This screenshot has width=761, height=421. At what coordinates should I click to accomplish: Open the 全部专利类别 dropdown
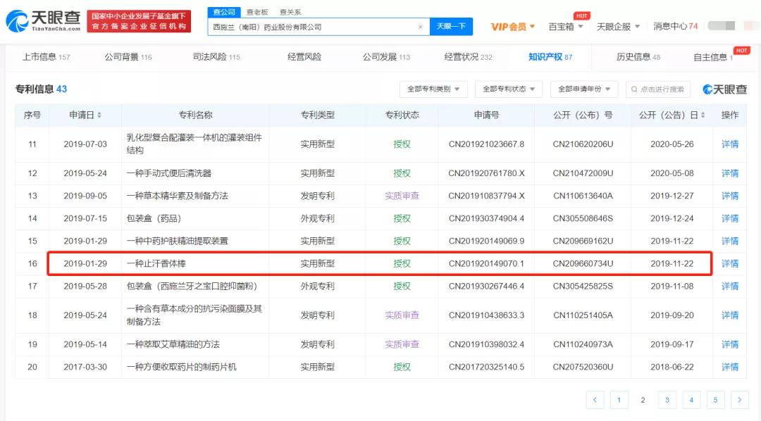point(433,89)
